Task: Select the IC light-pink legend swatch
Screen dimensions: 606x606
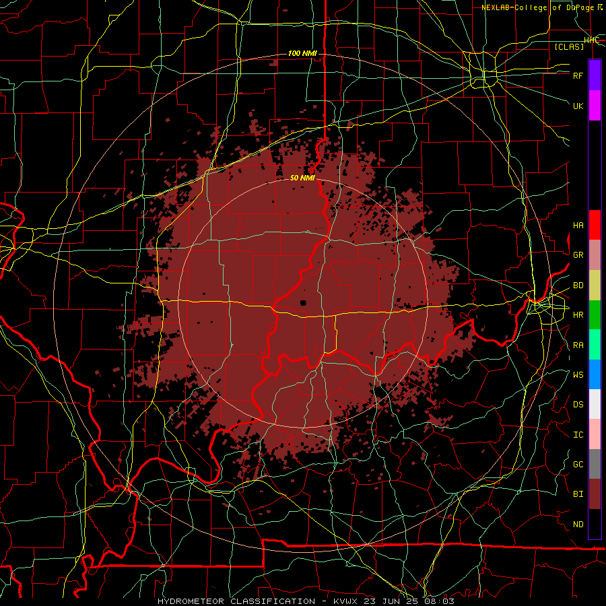Action: [x=595, y=434]
